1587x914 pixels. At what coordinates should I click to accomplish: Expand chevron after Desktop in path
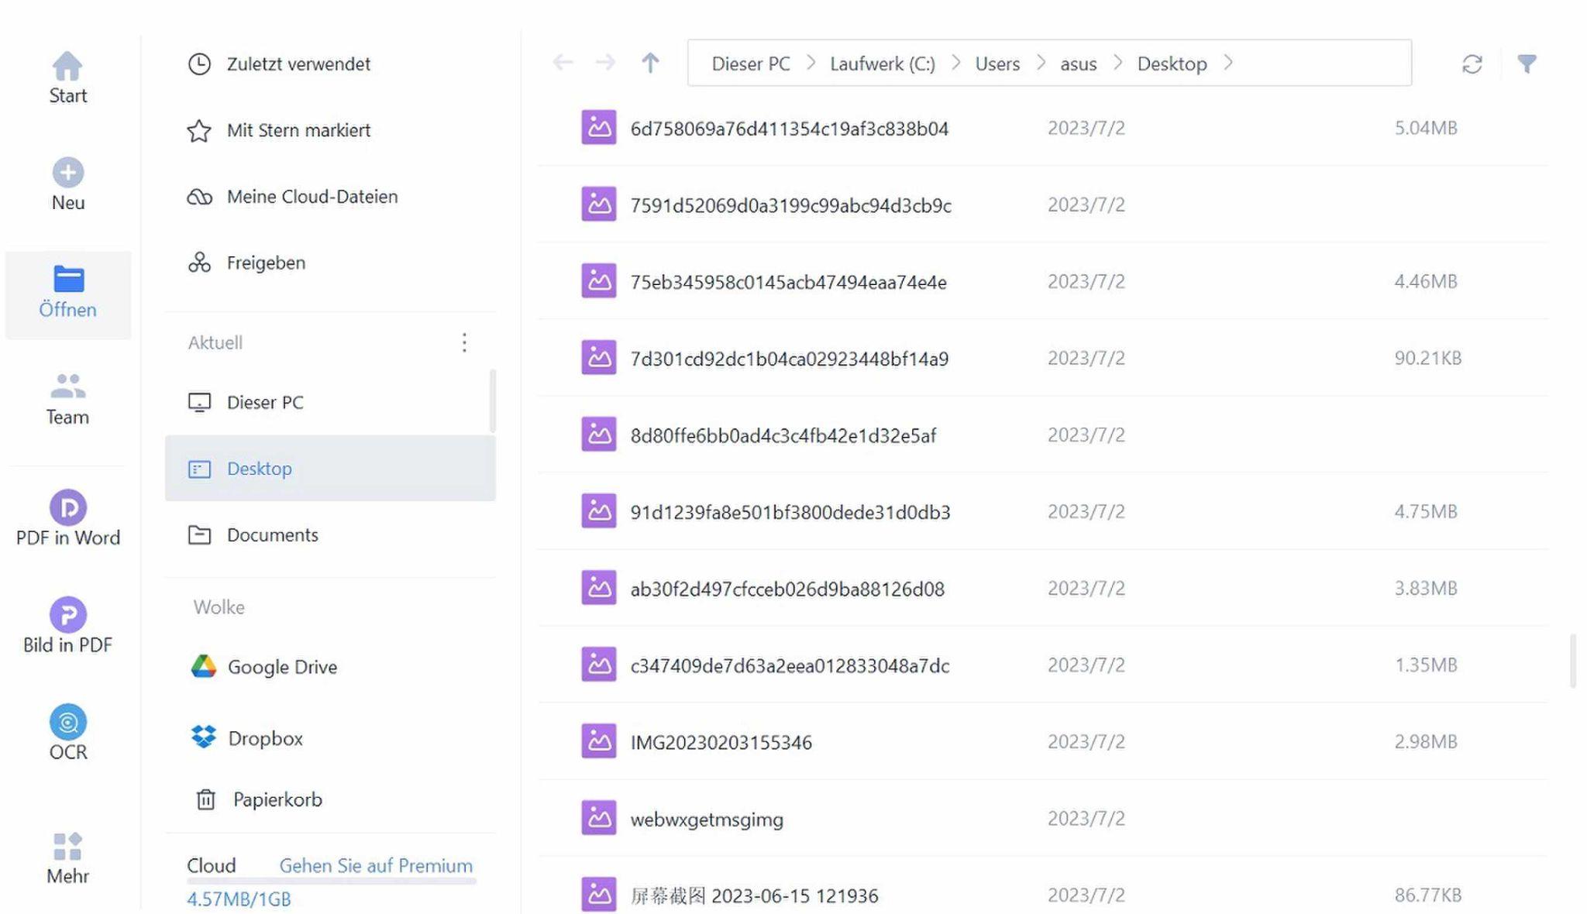point(1228,63)
